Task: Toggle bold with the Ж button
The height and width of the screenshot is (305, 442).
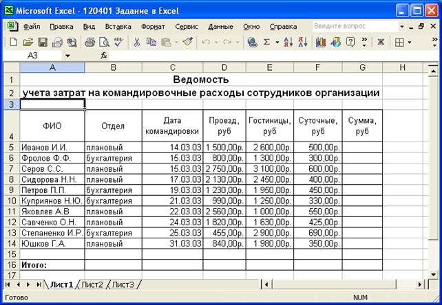Action: 381,42
